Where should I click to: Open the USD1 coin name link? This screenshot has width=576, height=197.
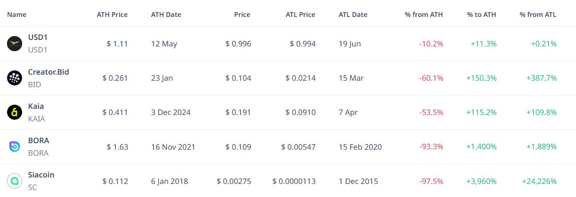[38, 37]
